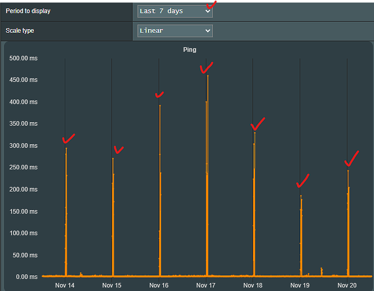Click the Nov 16 ping spike peak
This screenshot has height=291, width=374.
pyautogui.click(x=160, y=105)
